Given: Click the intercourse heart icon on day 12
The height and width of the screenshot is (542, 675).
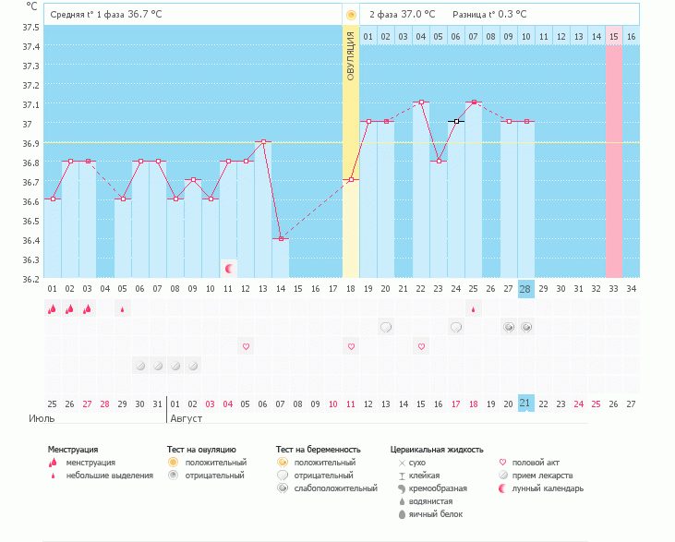Looking at the screenshot, I should tap(246, 346).
